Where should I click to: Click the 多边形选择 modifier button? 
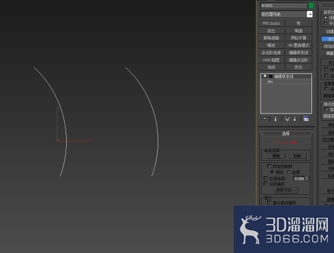[271, 53]
